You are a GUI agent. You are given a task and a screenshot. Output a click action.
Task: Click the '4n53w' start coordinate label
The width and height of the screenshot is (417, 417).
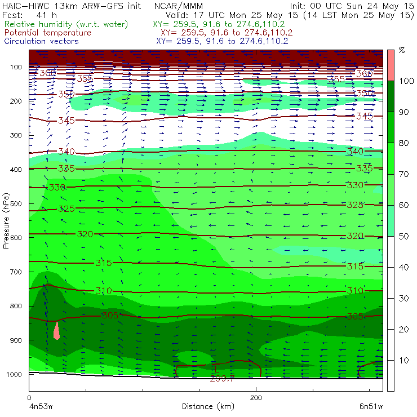pos(41,407)
